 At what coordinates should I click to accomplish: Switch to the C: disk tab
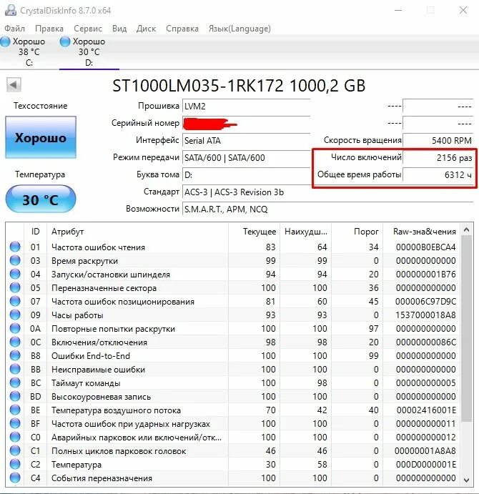pos(29,51)
